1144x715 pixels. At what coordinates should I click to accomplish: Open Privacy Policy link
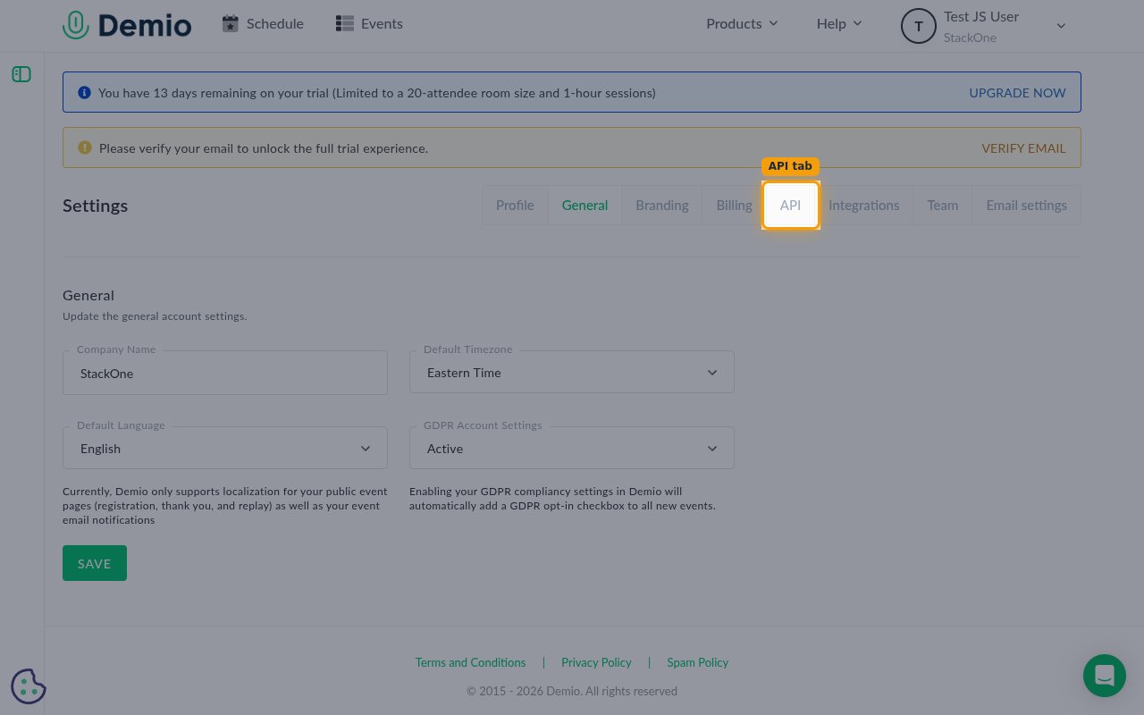pos(596,662)
